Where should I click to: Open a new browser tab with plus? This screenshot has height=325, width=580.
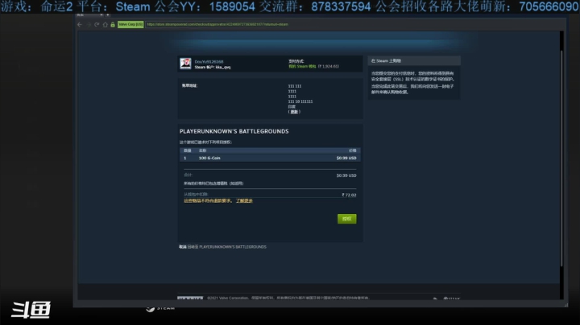(108, 15)
